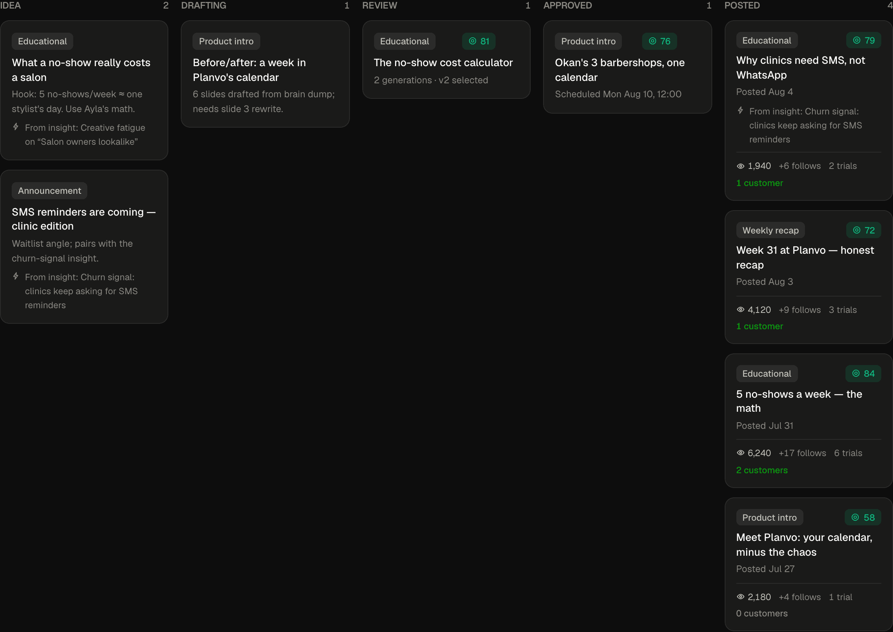Click the bolt icon on Why clinics need SMS card
This screenshot has height=632, width=893.
click(740, 110)
